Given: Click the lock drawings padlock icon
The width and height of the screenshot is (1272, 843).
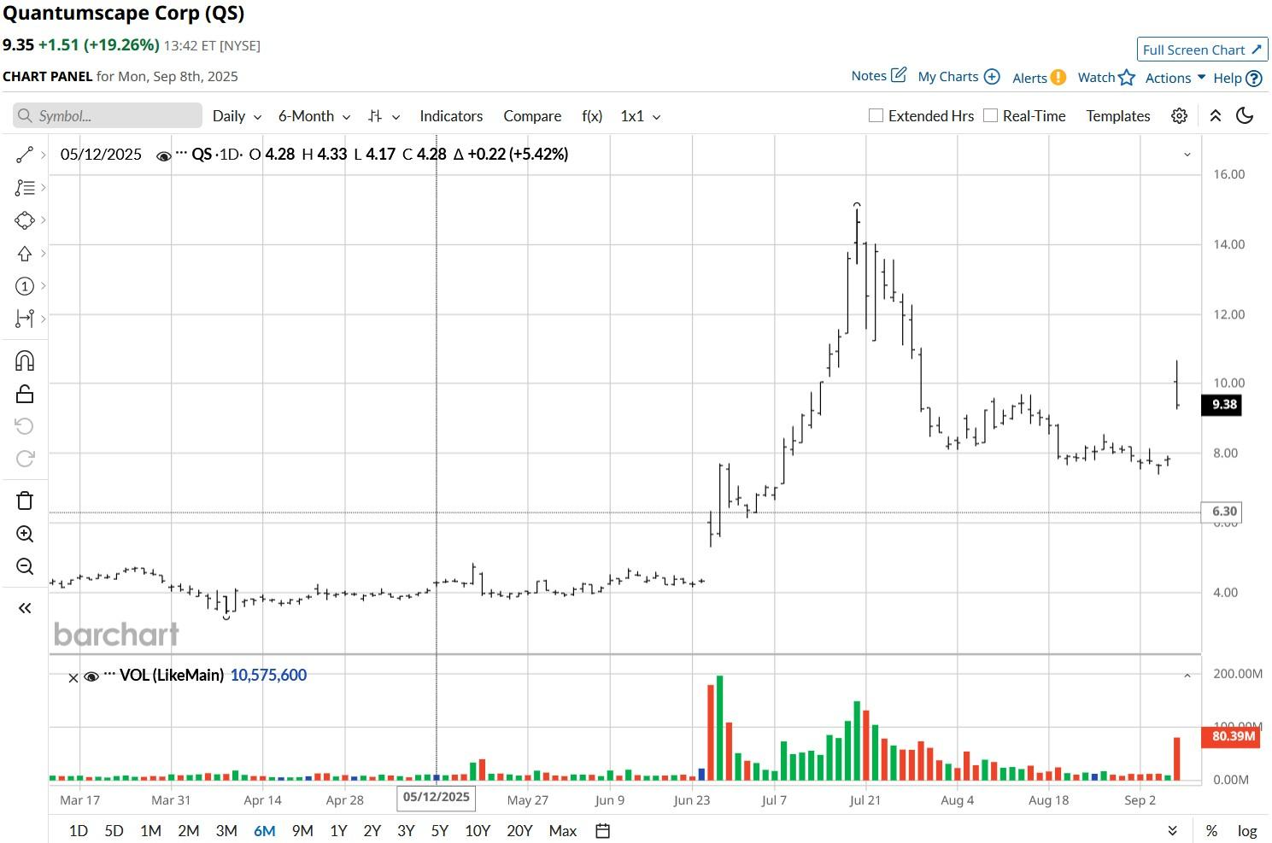Looking at the screenshot, I should tap(25, 394).
